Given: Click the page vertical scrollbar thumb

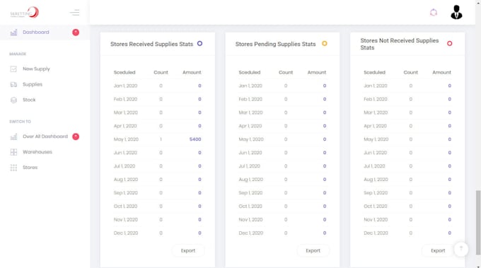Looking at the screenshot, I should coord(478,222).
